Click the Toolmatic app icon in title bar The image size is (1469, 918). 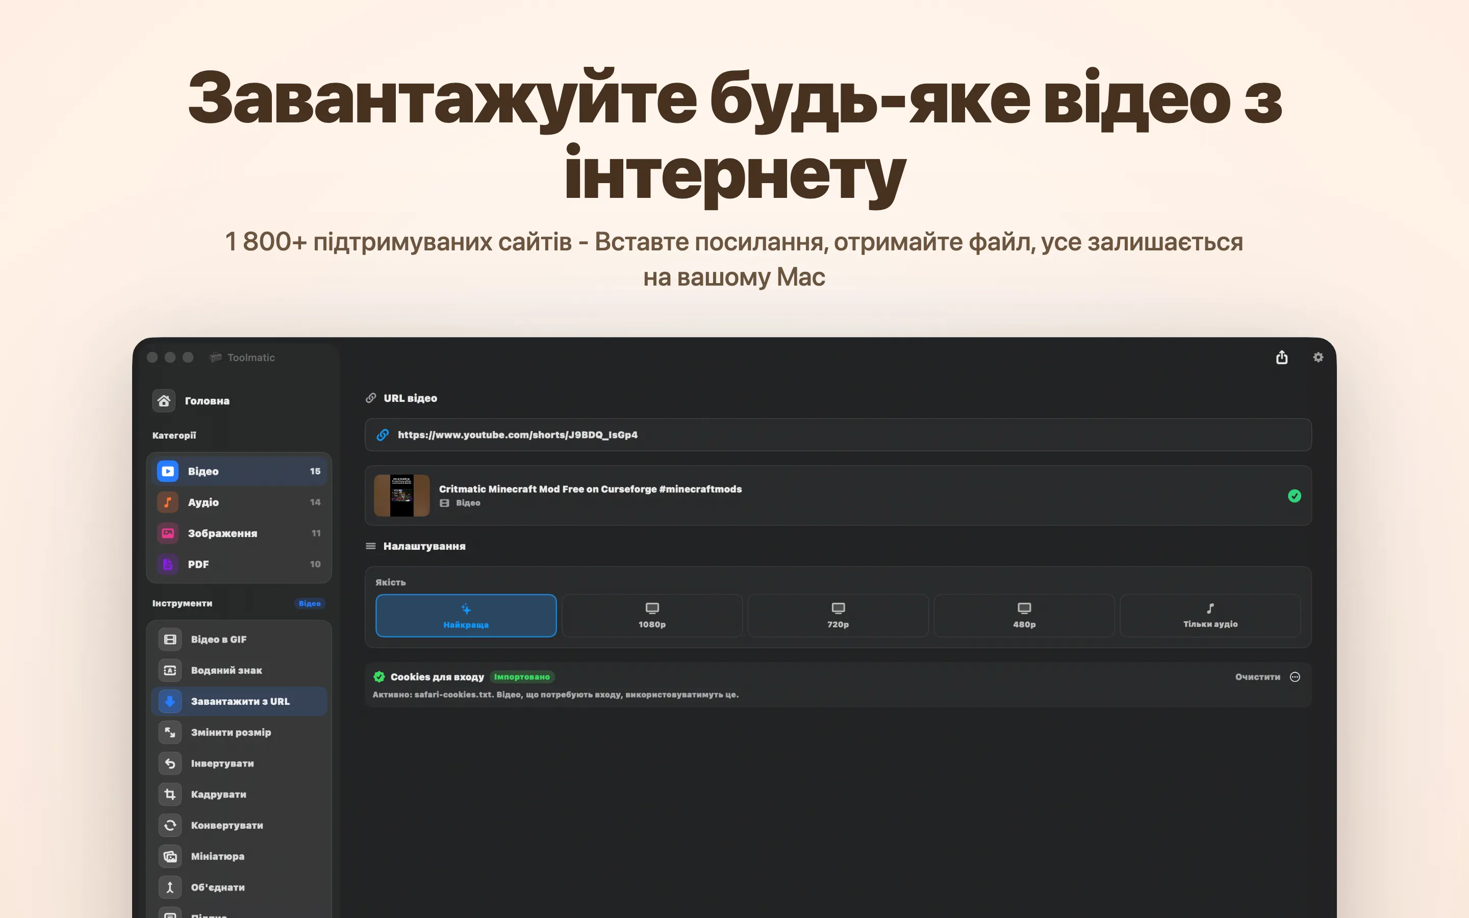[x=215, y=358]
